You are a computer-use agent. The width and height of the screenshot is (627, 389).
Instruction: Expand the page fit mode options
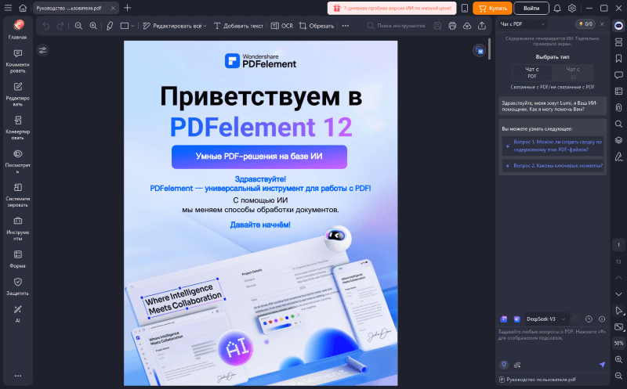(618, 326)
